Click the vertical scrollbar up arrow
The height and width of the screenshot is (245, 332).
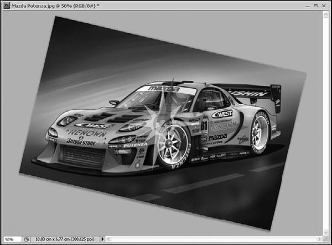point(326,14)
